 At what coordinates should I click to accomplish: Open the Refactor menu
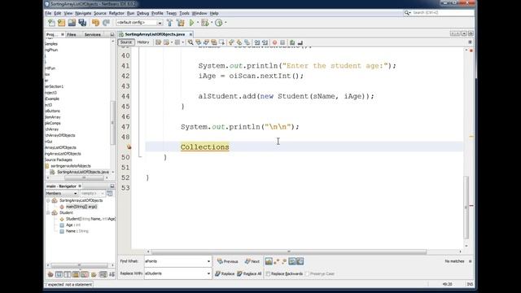click(x=116, y=13)
